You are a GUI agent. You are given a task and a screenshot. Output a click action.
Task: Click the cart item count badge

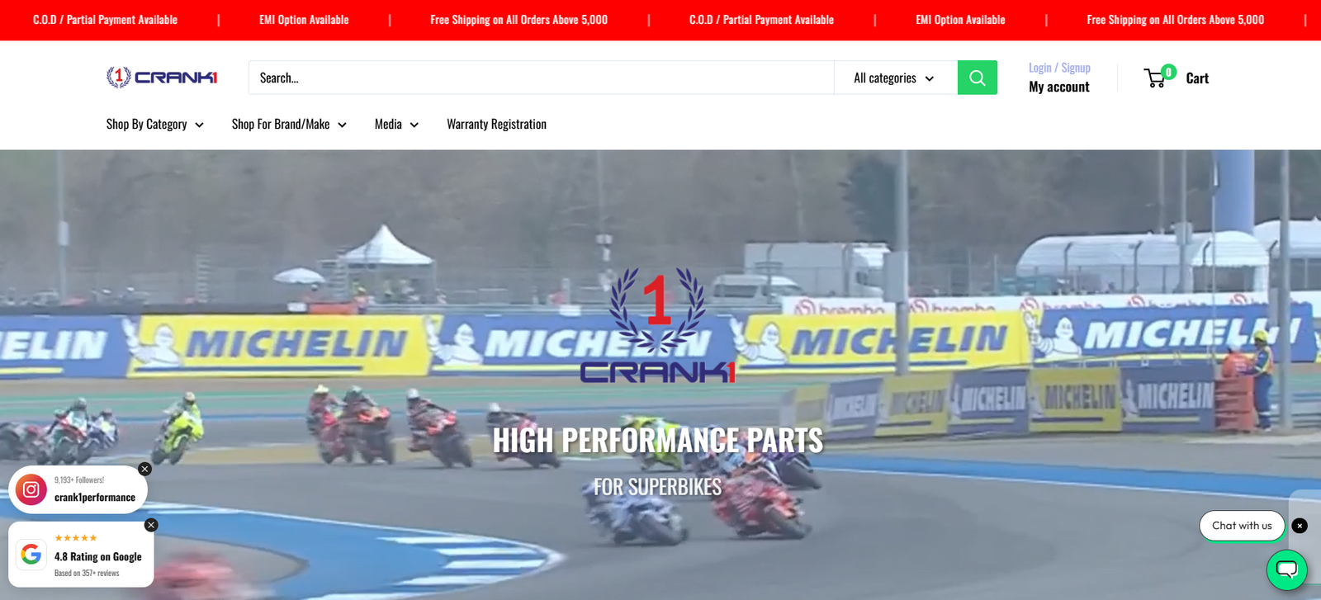point(1168,72)
